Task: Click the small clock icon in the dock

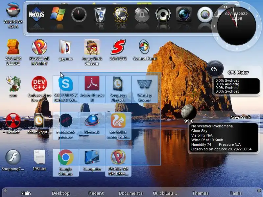Action: pyautogui.click(x=79, y=14)
